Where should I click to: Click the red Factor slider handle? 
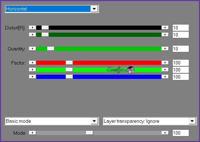pyautogui.click(x=69, y=62)
